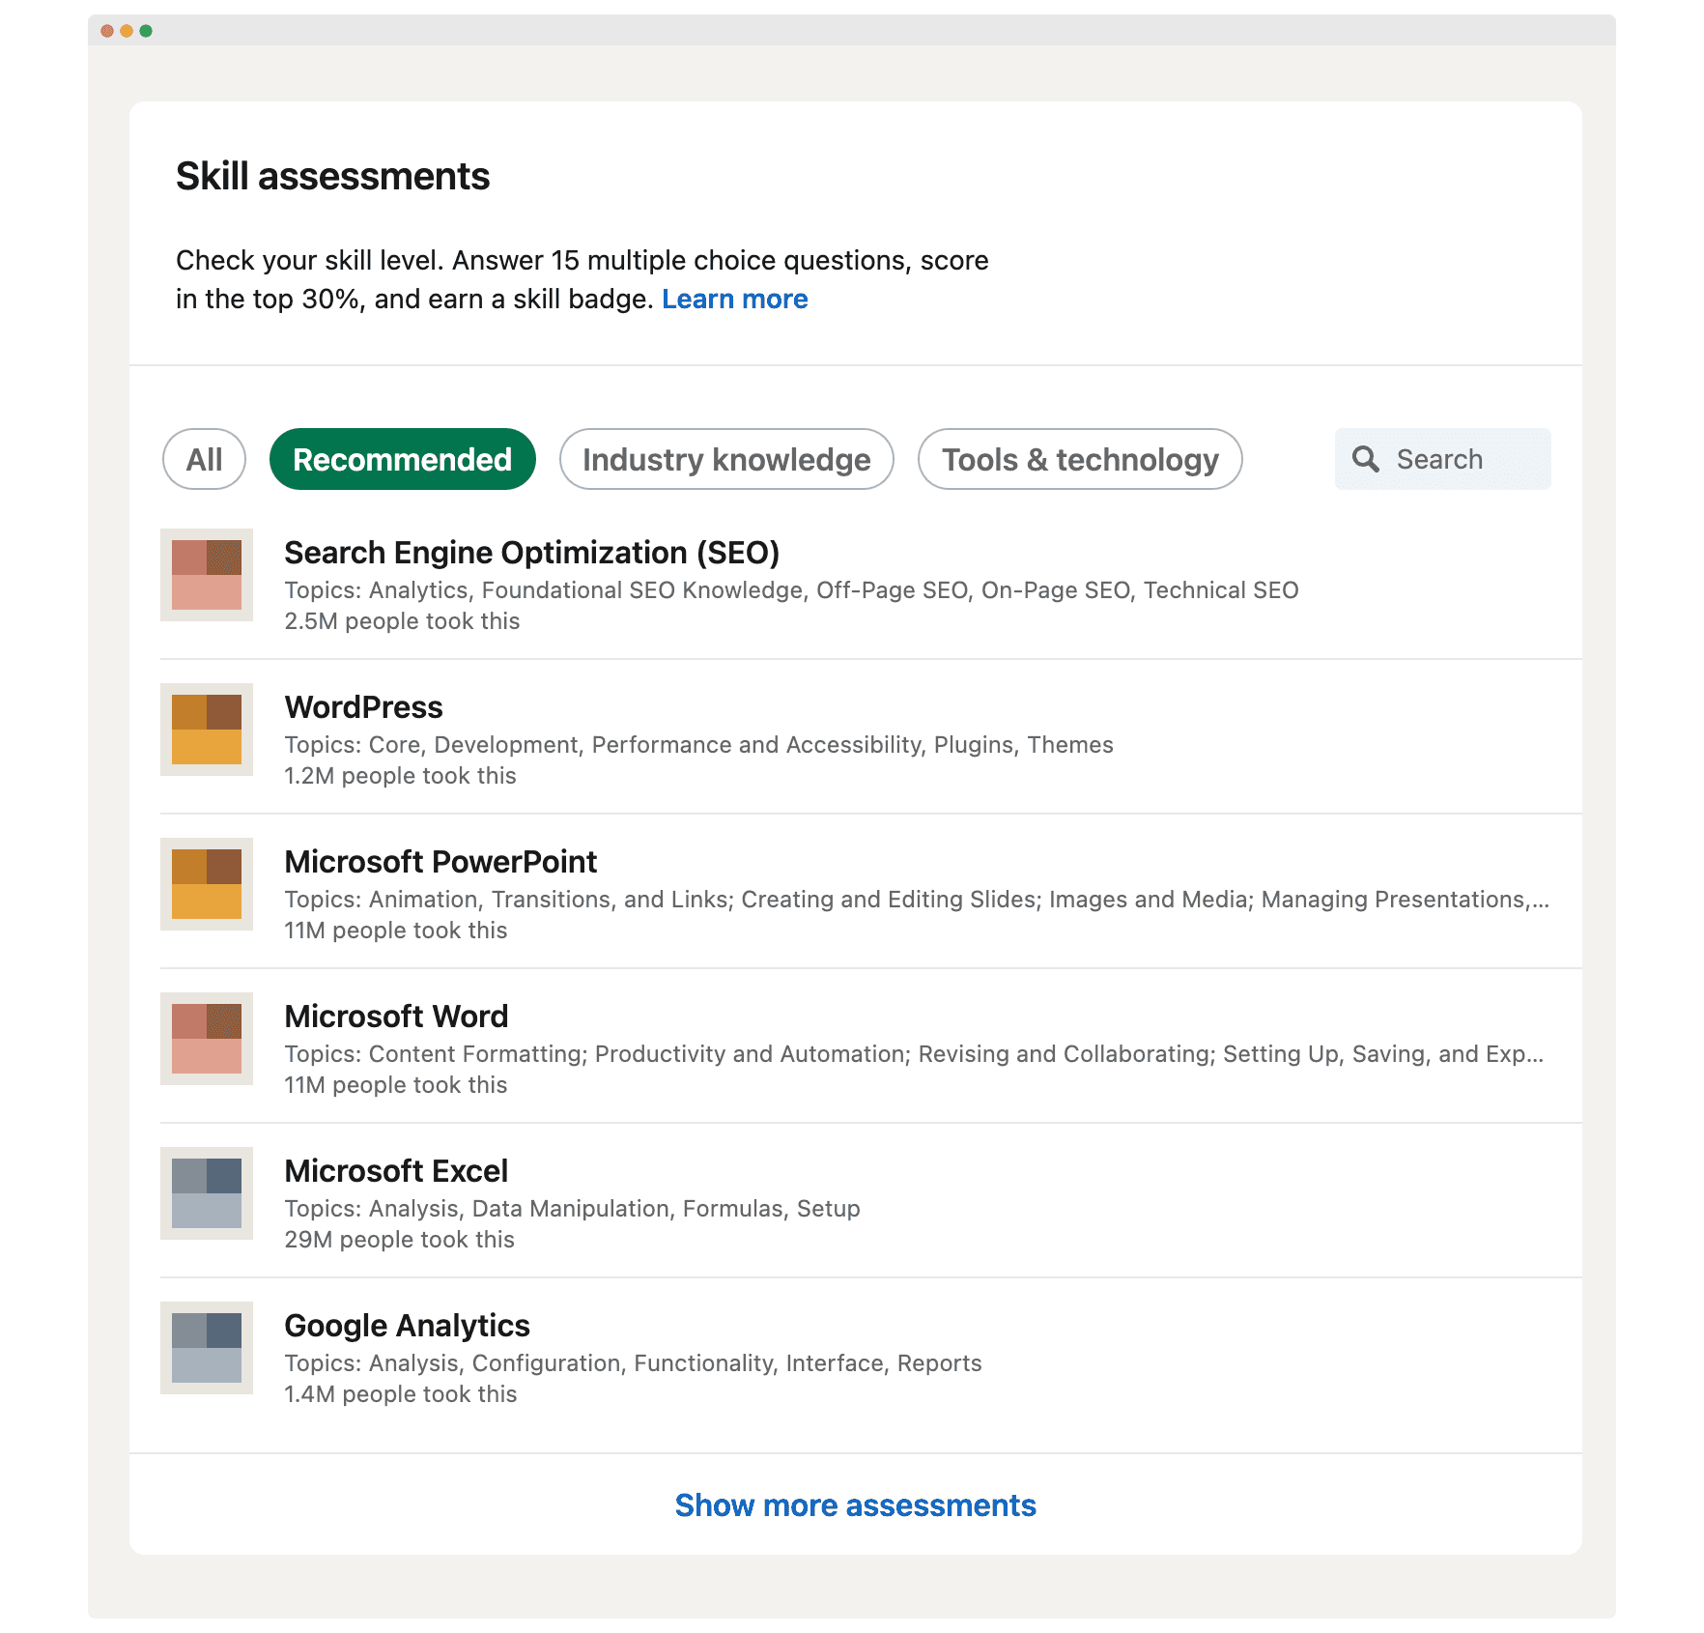
Task: Click the search magnifier icon
Action: 1365,459
